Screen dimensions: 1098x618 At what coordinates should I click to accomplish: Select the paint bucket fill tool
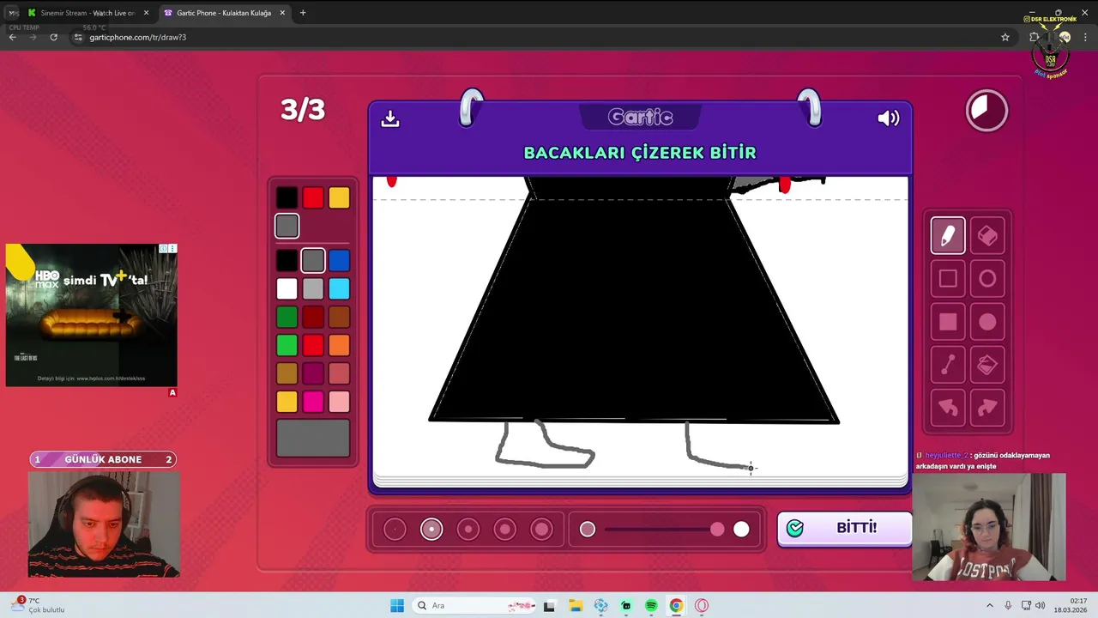point(987,366)
